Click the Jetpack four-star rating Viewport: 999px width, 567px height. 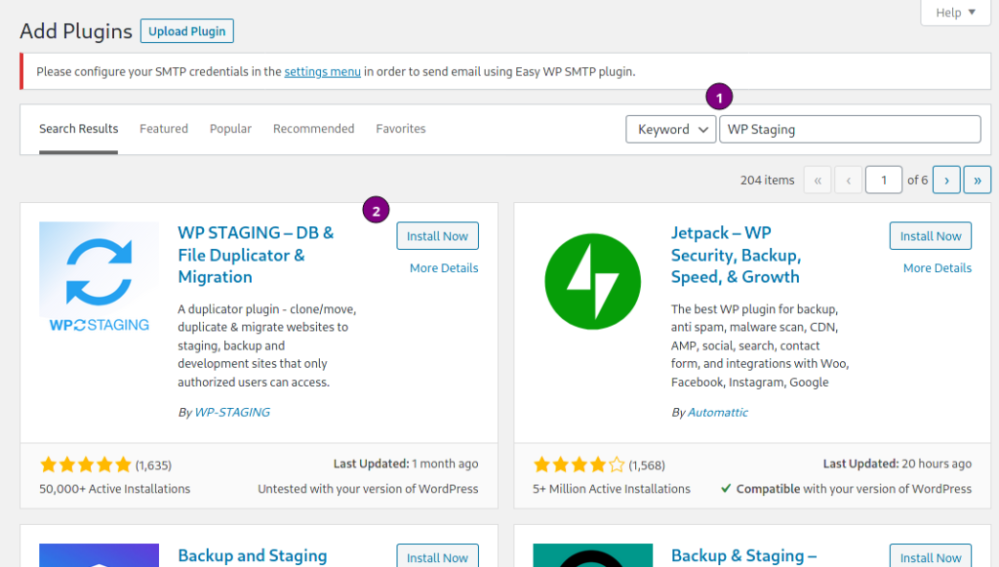(x=579, y=466)
